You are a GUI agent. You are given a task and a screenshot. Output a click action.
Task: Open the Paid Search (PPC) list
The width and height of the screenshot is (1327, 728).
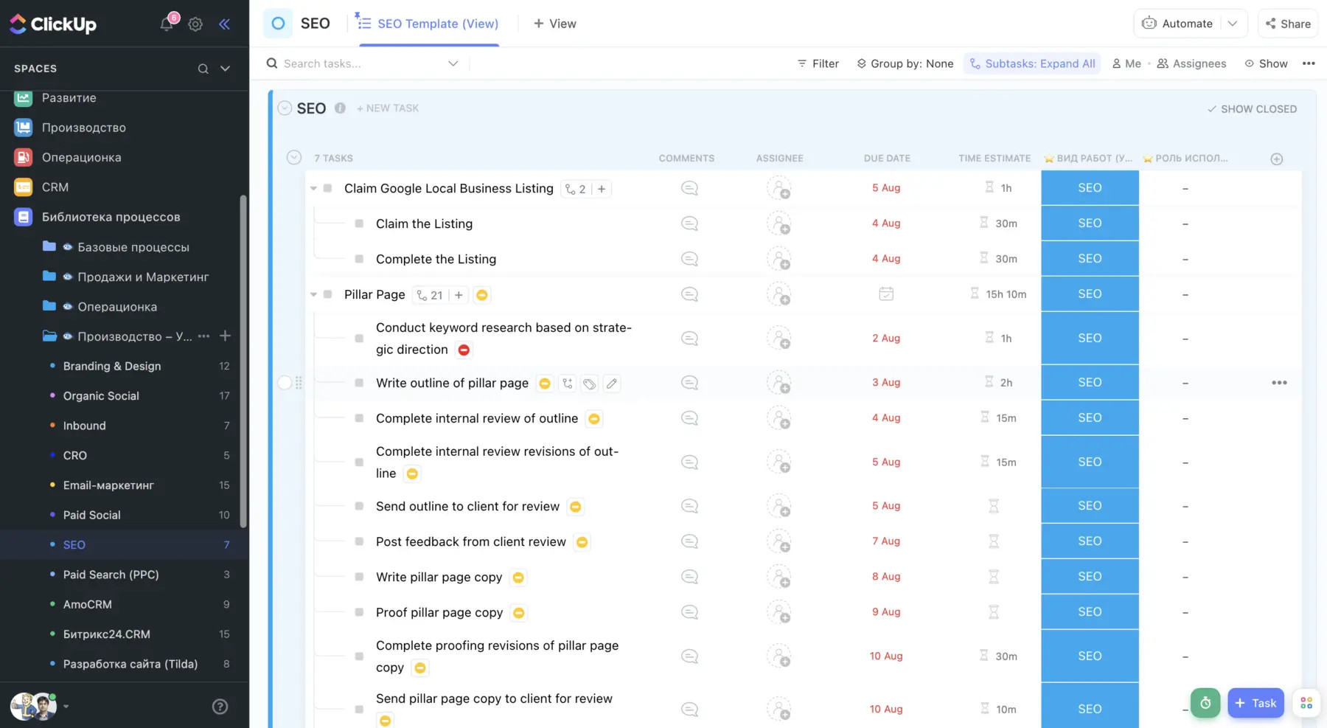click(111, 575)
